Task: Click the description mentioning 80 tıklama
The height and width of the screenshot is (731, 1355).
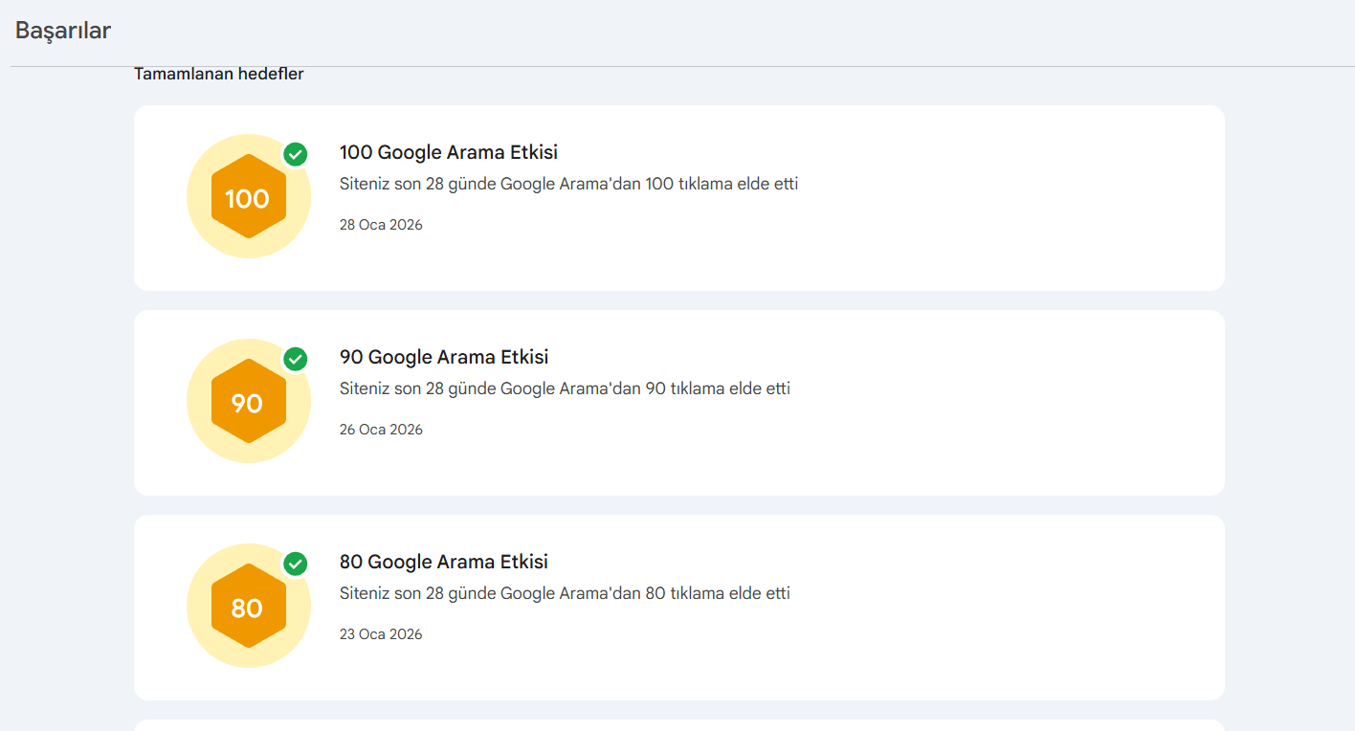Action: coord(566,593)
